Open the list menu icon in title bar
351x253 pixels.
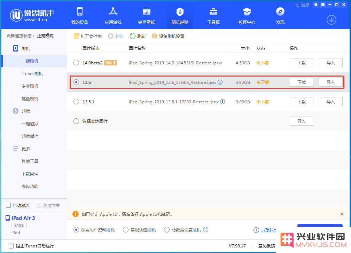pos(322,5)
